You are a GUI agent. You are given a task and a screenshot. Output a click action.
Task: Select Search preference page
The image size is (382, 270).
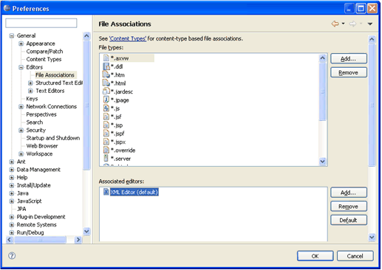point(35,122)
